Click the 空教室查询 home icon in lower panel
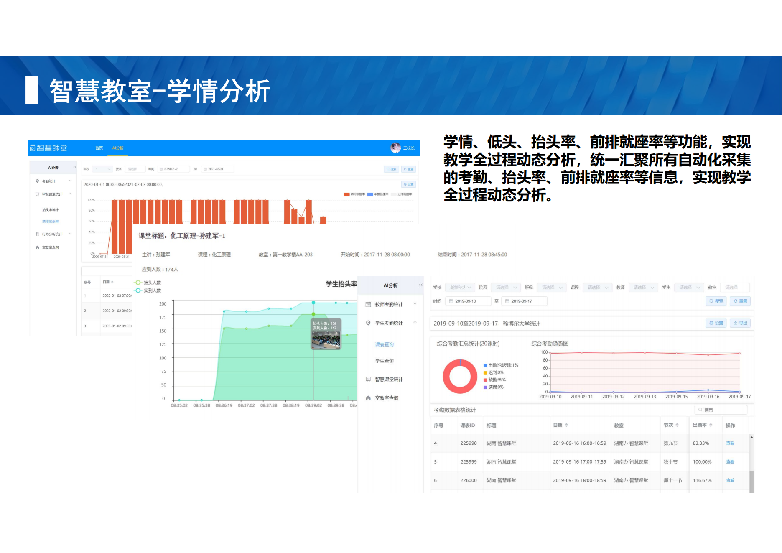Image resolution: width=782 pixels, height=553 pixels. (x=368, y=398)
